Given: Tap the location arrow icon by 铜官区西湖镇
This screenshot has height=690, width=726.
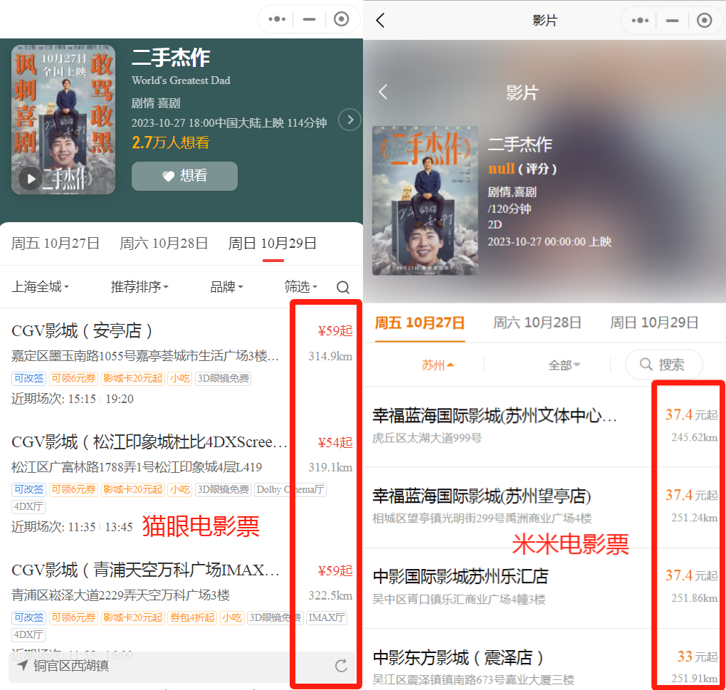Looking at the screenshot, I should coord(22,666).
